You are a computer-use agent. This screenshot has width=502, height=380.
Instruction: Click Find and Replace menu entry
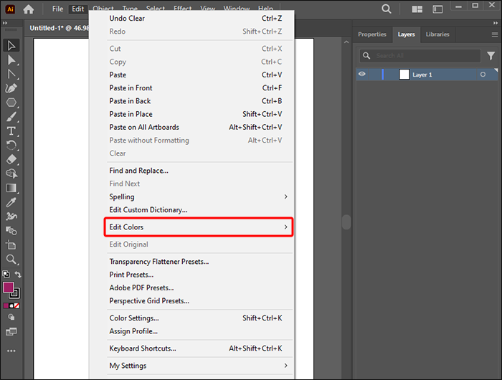199,171
